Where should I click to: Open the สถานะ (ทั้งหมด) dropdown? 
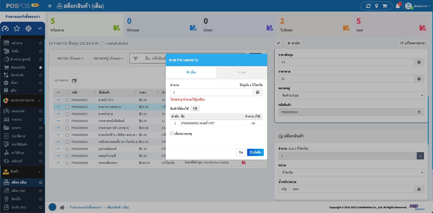(x=70, y=58)
